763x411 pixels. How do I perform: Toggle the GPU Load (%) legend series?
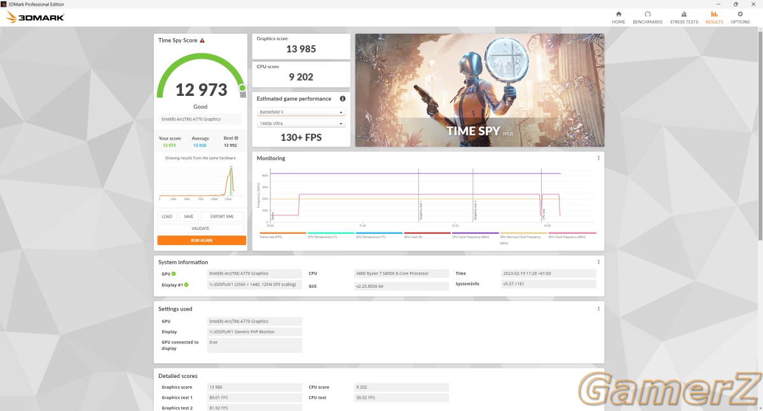(x=427, y=236)
